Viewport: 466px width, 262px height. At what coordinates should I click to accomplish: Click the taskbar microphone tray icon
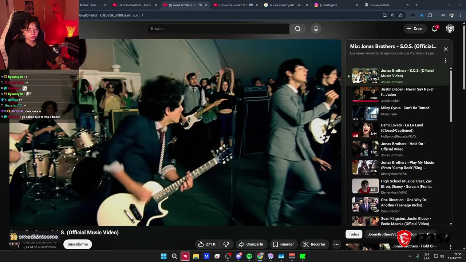coord(418,256)
